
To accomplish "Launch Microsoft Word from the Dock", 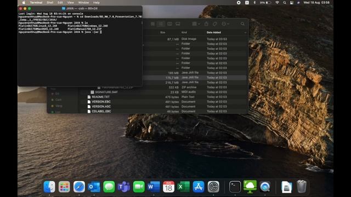I will (154, 187).
